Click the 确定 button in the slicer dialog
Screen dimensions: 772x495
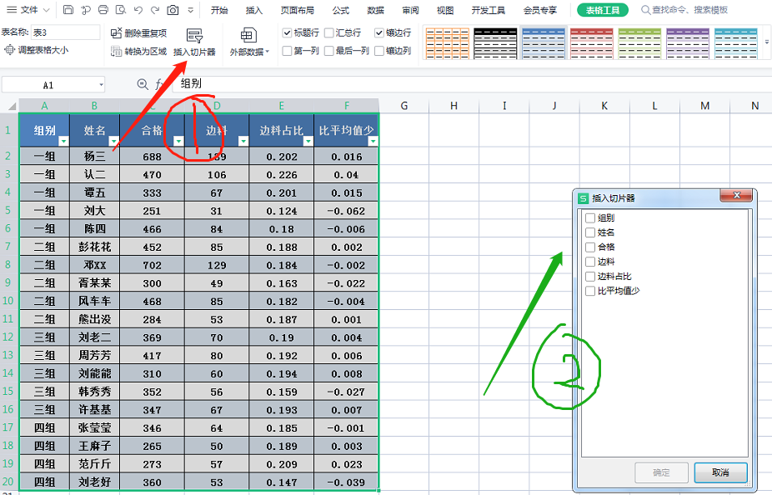click(661, 472)
